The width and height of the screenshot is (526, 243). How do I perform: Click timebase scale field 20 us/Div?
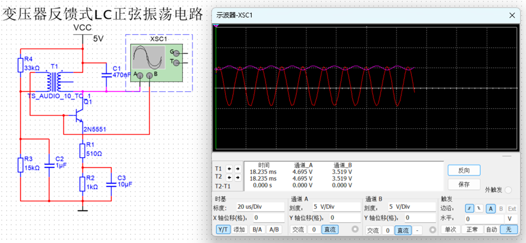click(260, 206)
